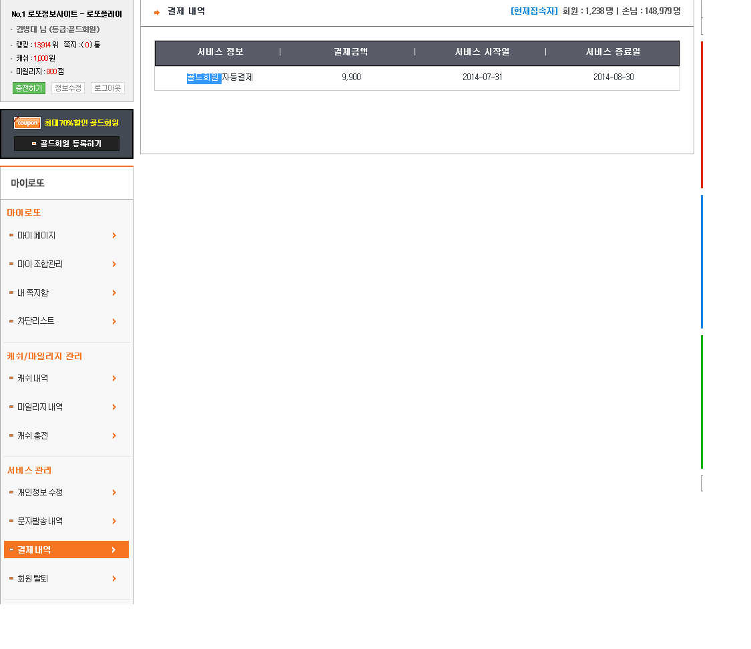View 캐쉬 내역 page

[33, 379]
